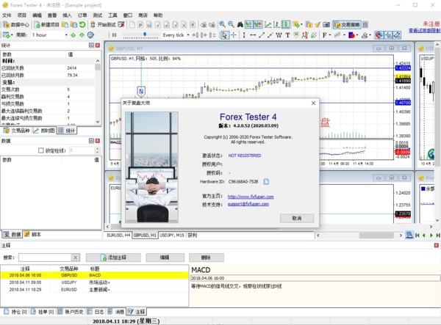
Task: Adjust the testing speed slider
Action: click(145, 34)
